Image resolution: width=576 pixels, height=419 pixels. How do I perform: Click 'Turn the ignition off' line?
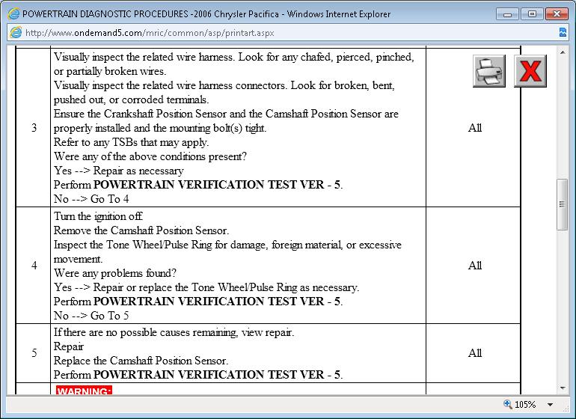pos(98,216)
